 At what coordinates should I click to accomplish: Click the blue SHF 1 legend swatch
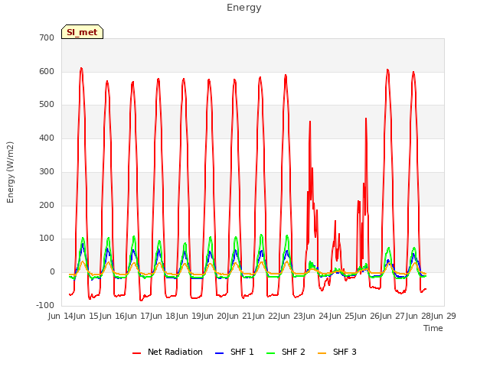(x=220, y=353)
